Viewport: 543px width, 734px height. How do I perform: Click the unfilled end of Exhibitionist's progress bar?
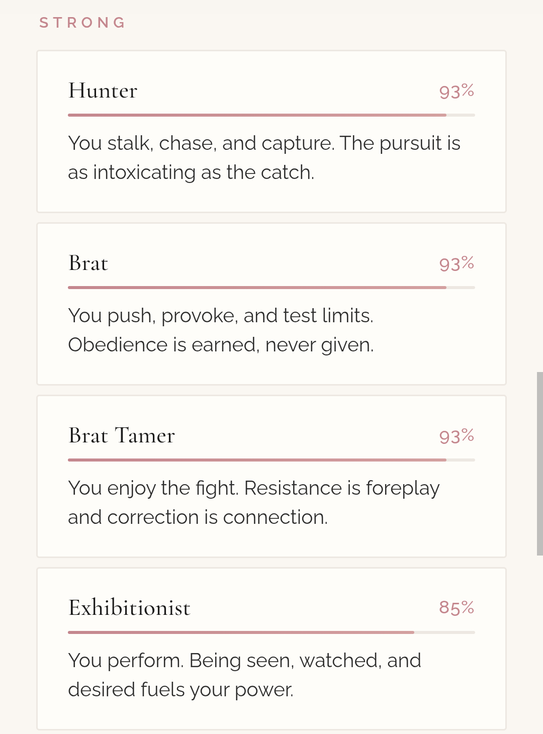pos(444,632)
